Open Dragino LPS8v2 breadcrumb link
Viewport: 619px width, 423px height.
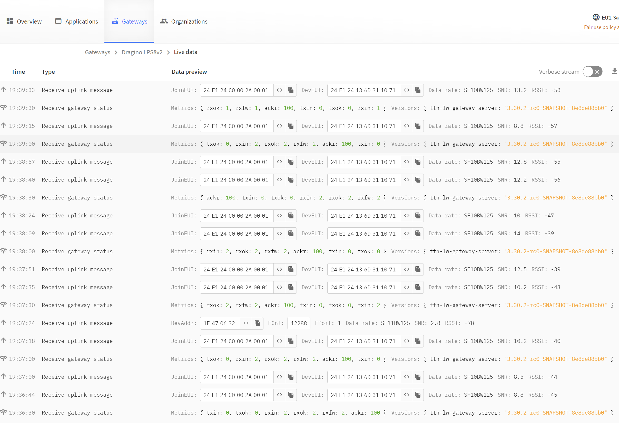(x=142, y=52)
